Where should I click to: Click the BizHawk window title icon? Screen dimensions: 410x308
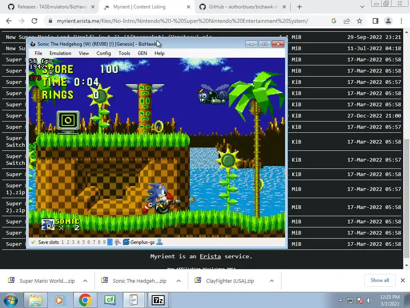pos(33,44)
